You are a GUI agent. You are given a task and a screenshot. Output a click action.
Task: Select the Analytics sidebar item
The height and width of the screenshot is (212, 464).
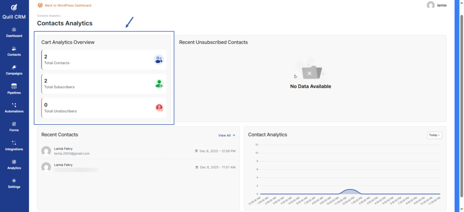(14, 164)
